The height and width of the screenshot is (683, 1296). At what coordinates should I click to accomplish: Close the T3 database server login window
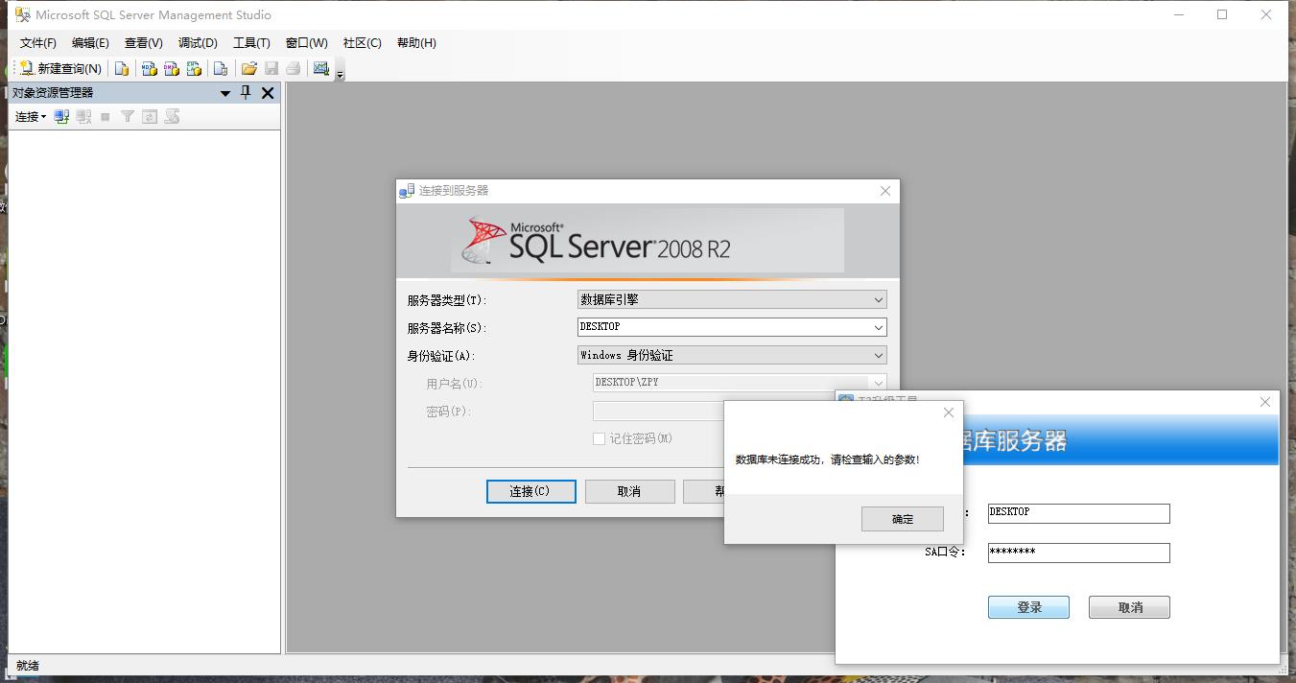click(1265, 402)
